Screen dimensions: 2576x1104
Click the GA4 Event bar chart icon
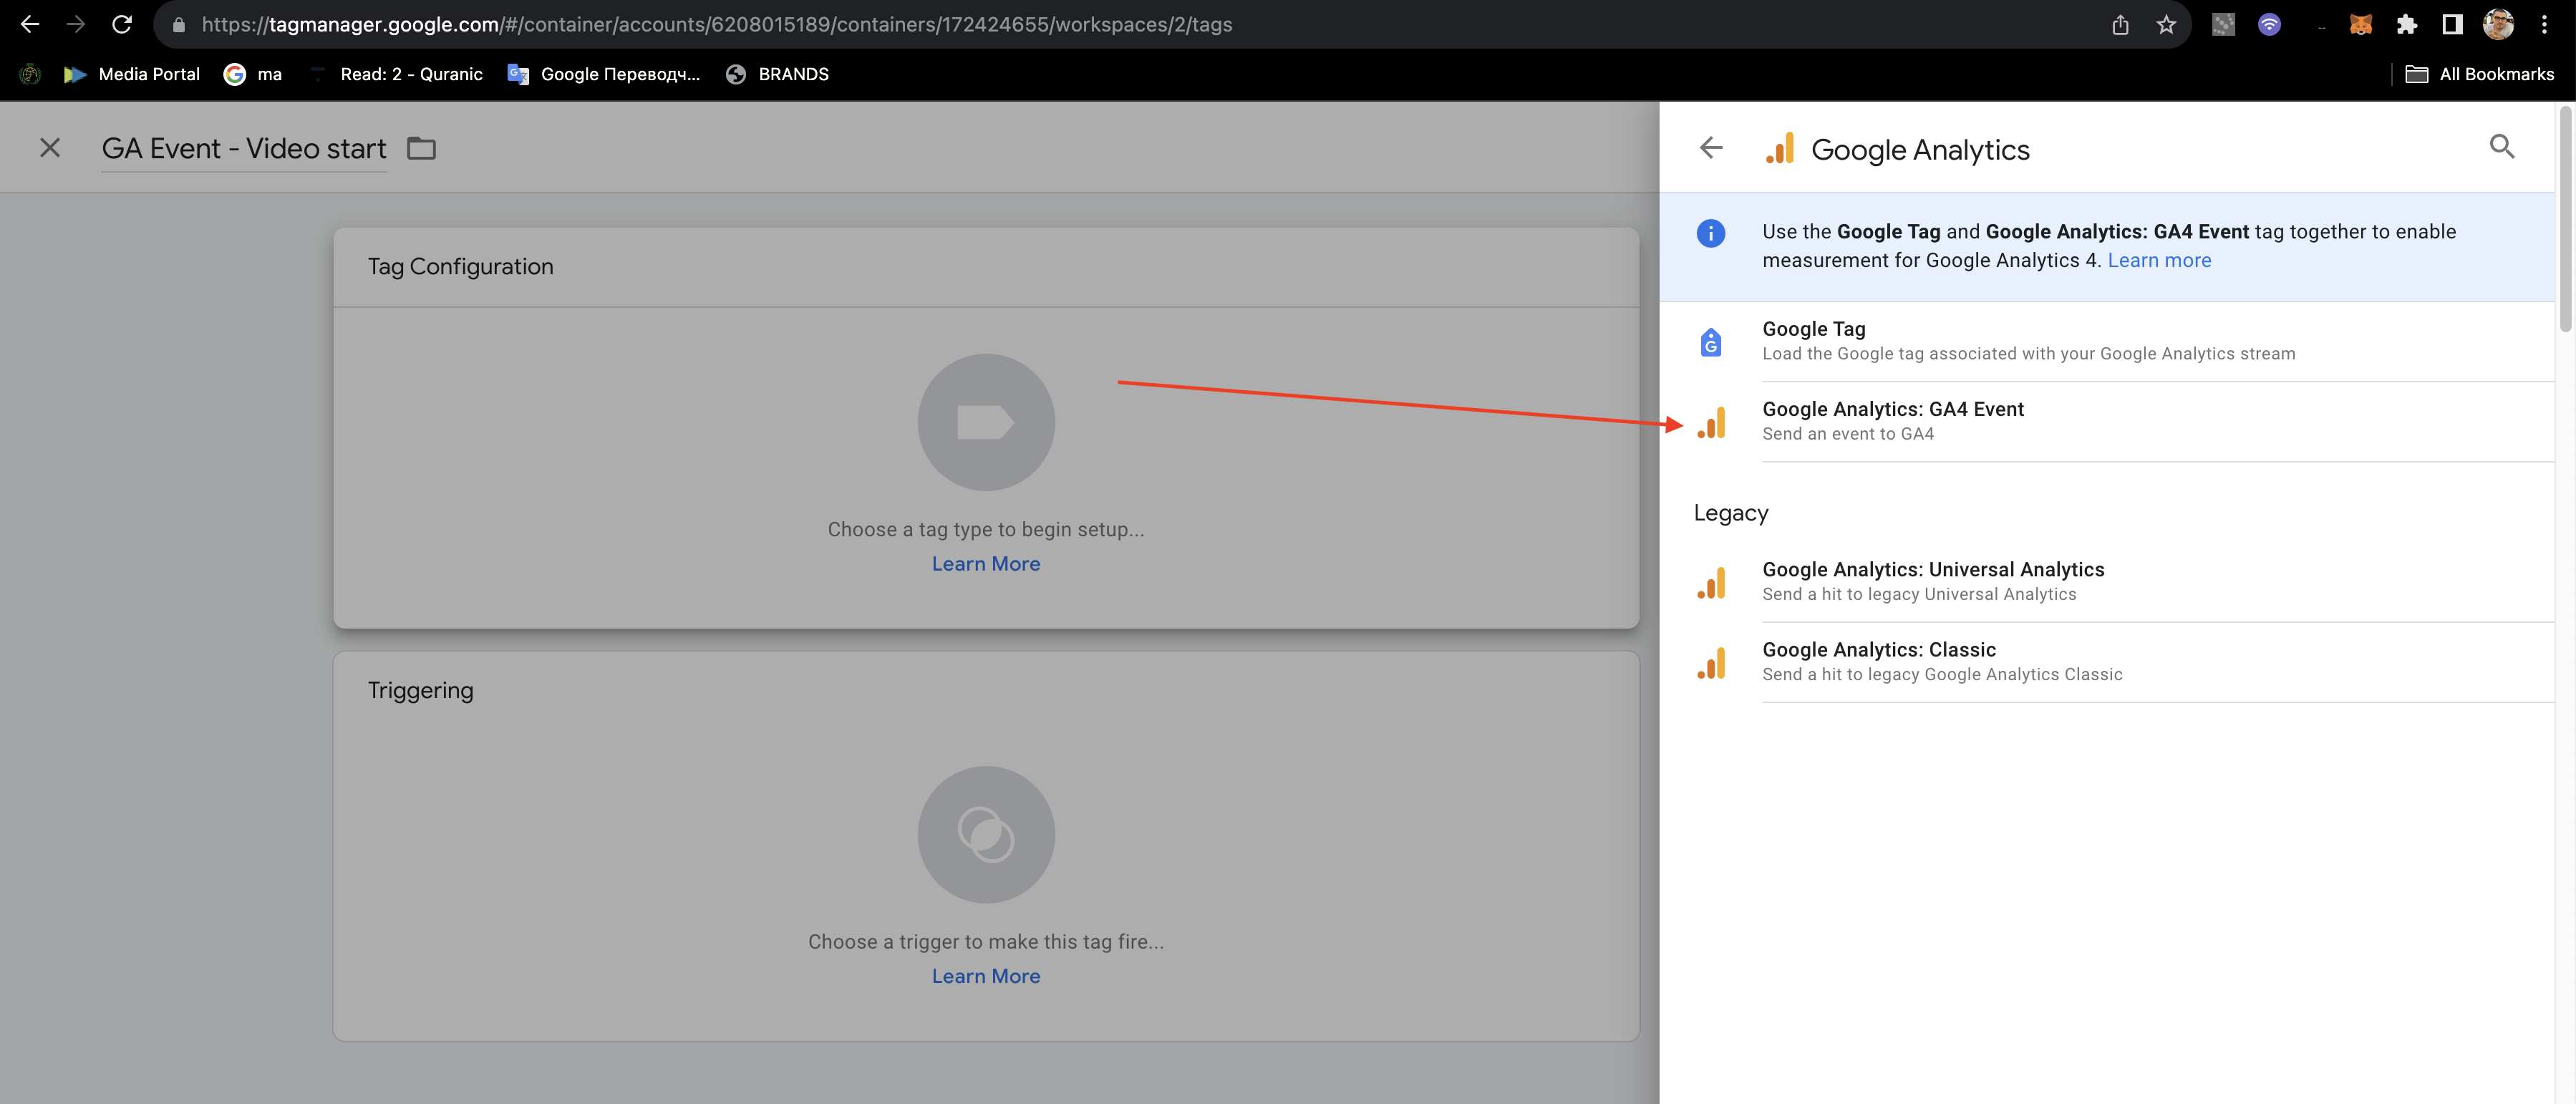tap(1711, 422)
